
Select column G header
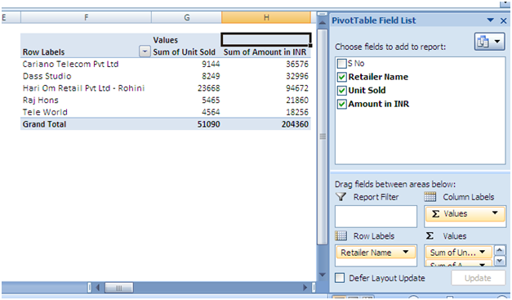[187, 17]
